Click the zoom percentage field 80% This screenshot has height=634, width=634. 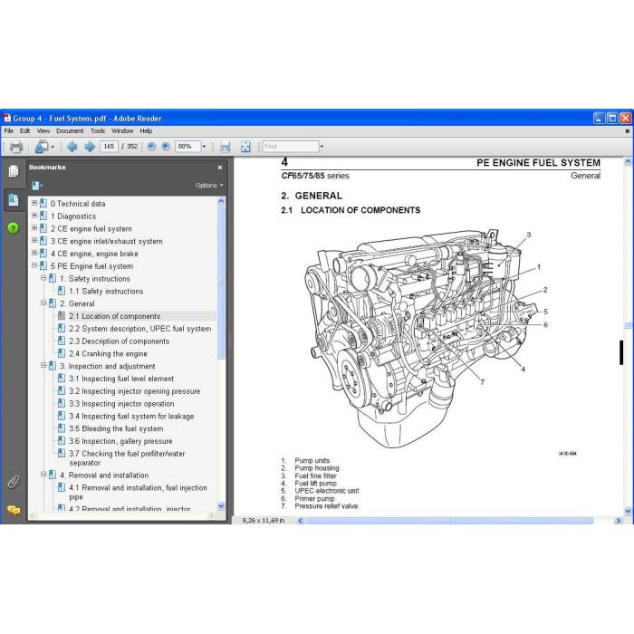187,147
